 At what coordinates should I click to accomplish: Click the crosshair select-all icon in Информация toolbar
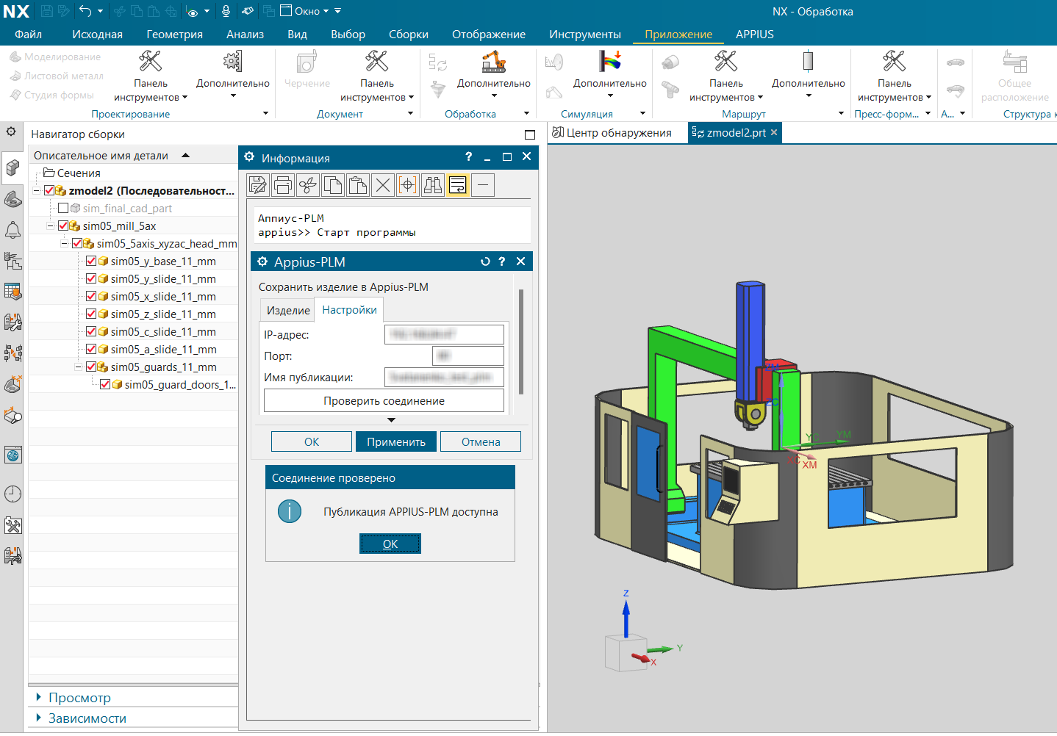[x=408, y=185]
